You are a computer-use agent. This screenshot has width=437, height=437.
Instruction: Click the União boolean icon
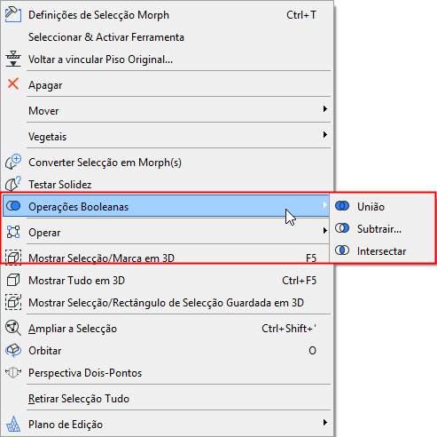click(x=342, y=206)
